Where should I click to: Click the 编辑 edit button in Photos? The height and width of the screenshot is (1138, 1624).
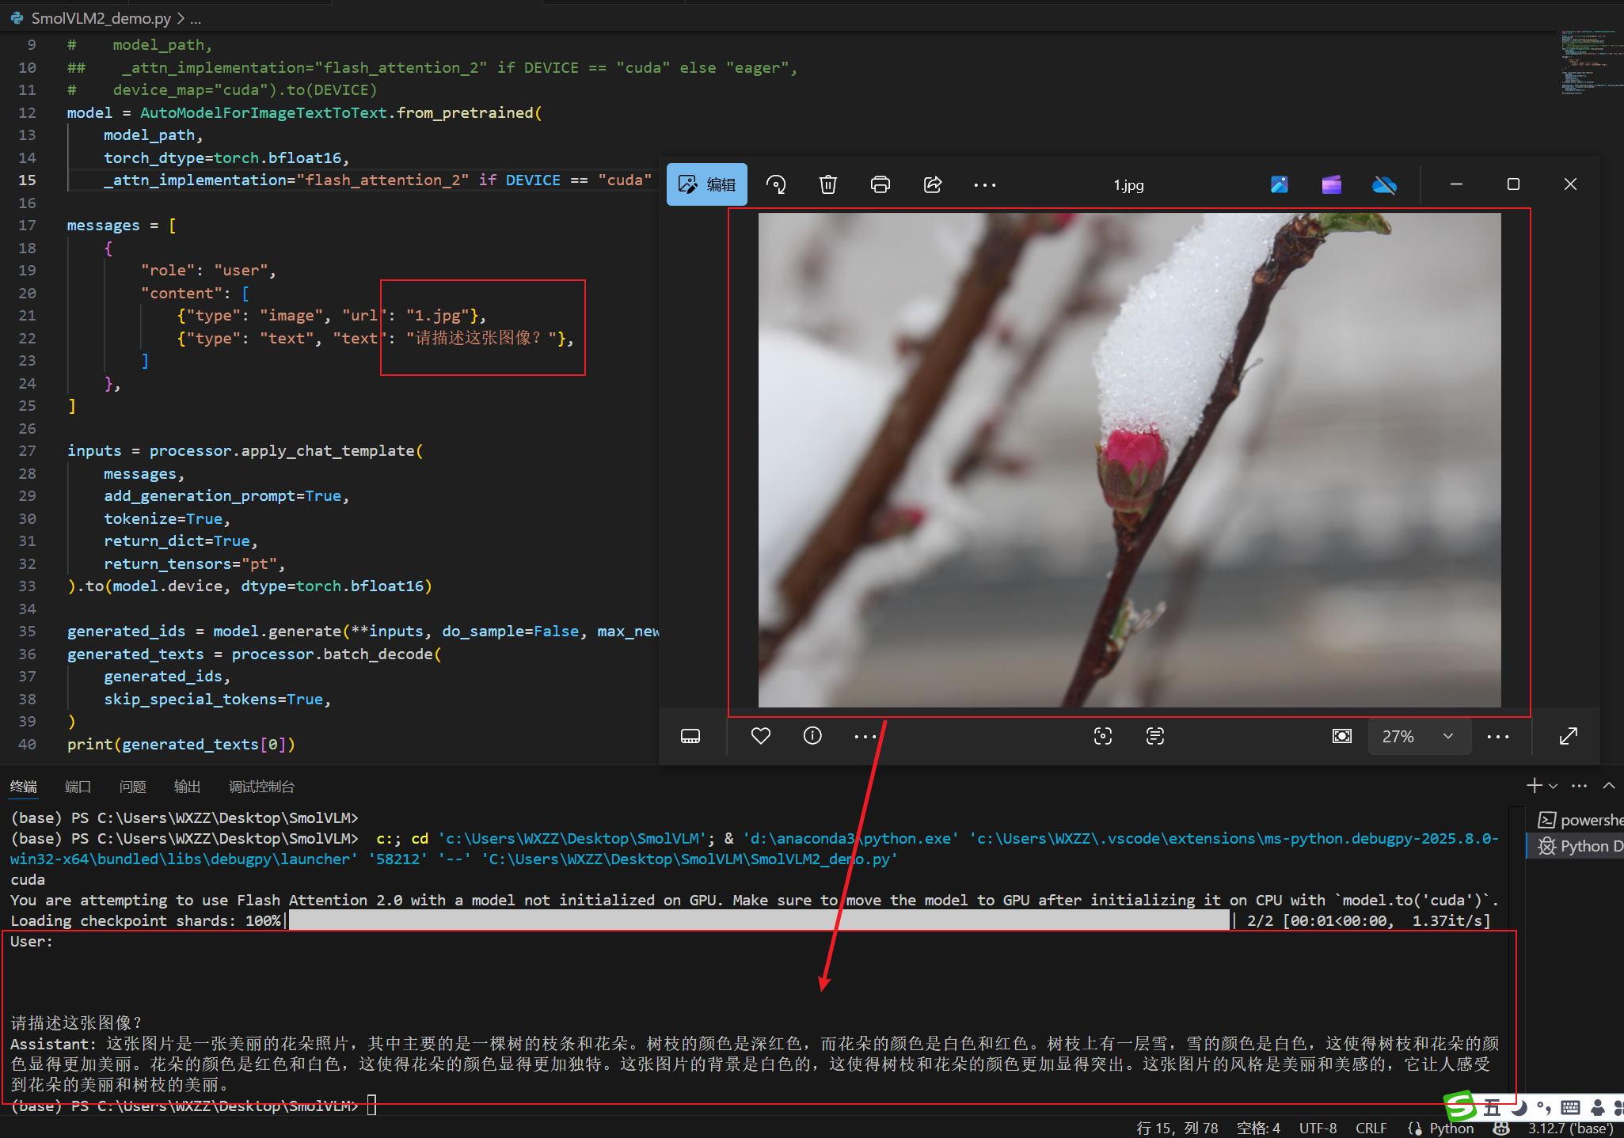pyautogui.click(x=707, y=185)
